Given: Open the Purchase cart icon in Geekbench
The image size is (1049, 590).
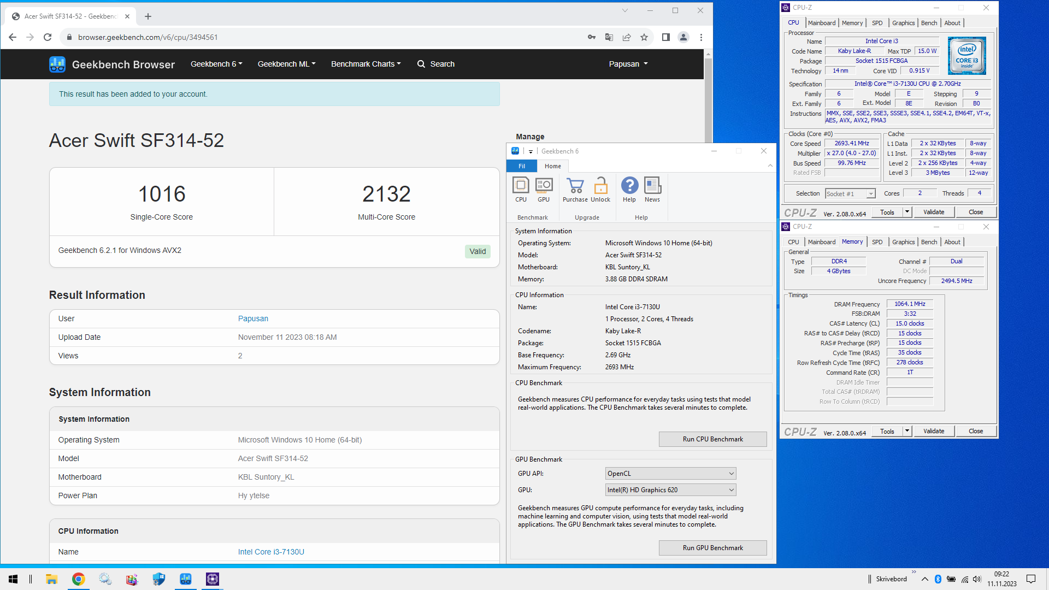Looking at the screenshot, I should 575,190.
